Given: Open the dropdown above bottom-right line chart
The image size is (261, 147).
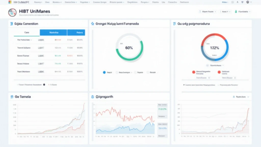Looking at the screenshot, I should [241, 97].
